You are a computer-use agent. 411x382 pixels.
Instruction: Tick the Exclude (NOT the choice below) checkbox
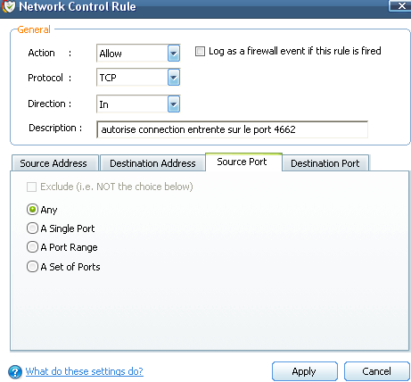pos(31,187)
